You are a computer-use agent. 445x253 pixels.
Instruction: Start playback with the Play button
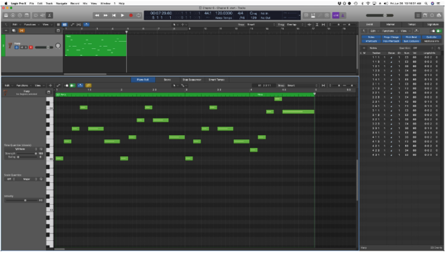point(123,15)
